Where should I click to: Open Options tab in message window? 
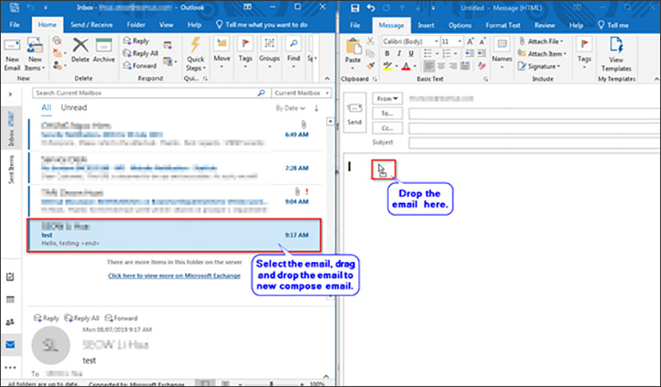click(x=460, y=25)
